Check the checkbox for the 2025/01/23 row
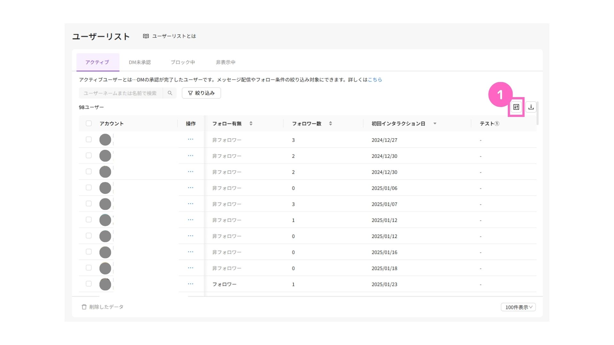Image resolution: width=614 pixels, height=345 pixels. [89, 284]
